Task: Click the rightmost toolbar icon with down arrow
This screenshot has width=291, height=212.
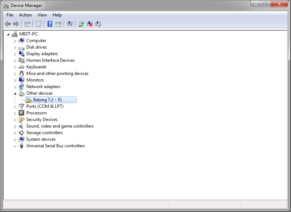Action: coord(98,24)
